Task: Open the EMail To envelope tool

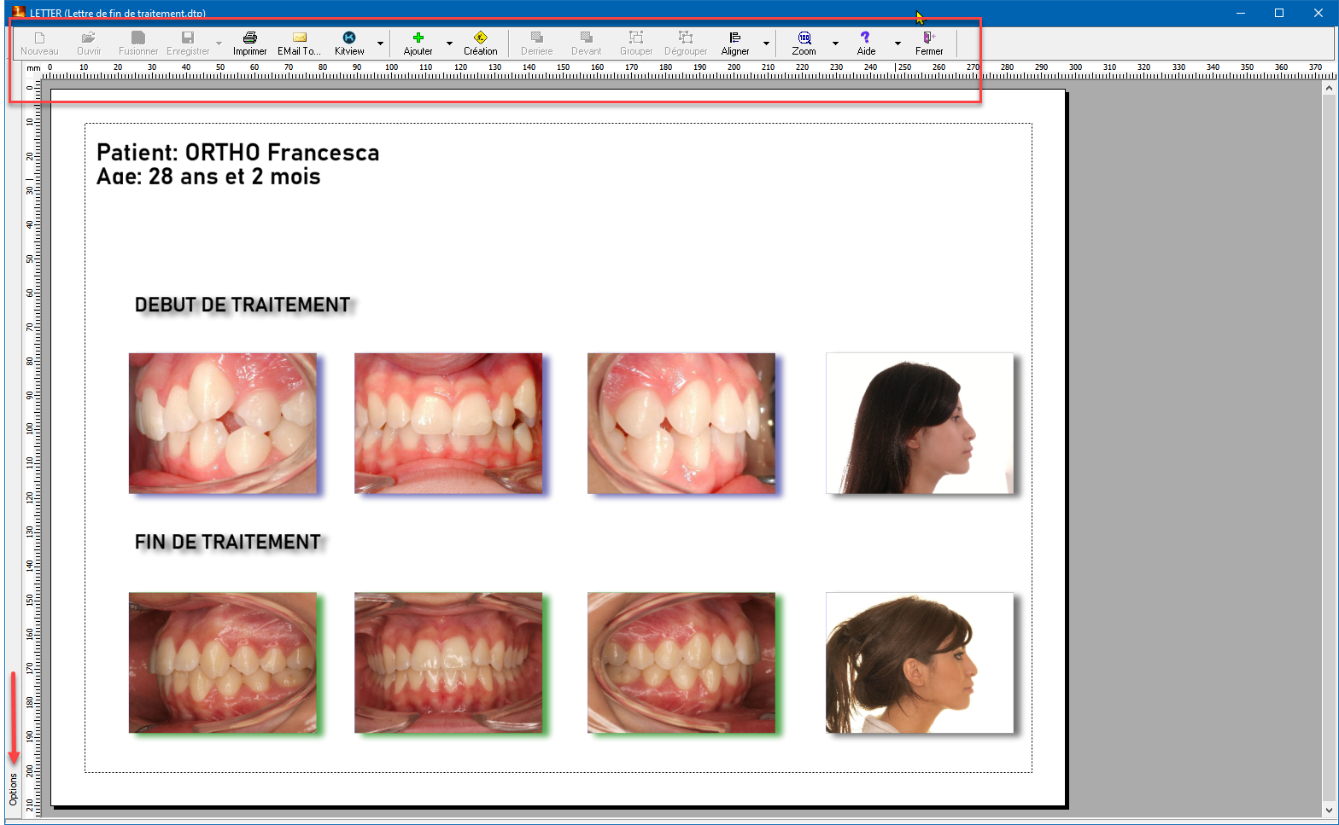Action: (x=299, y=38)
